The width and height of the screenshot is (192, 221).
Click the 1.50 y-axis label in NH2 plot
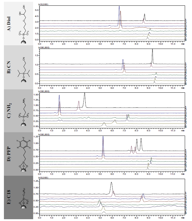coord(36,95)
